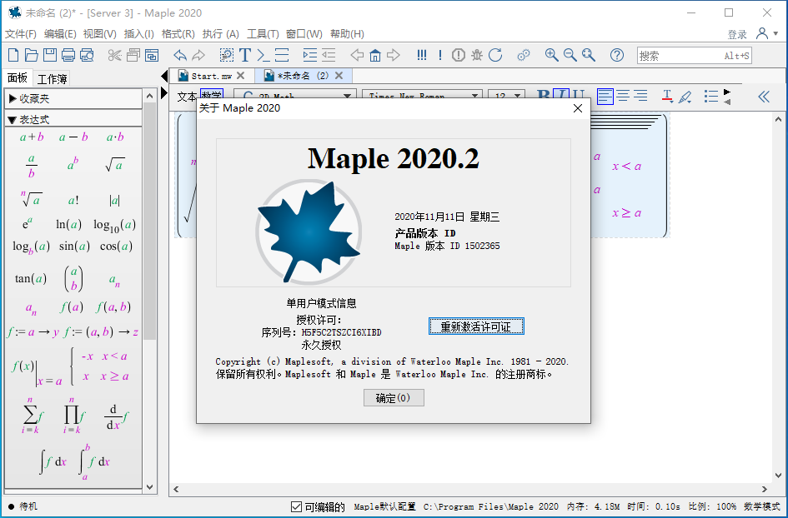This screenshot has height=518, width=788.
Task: Open 编辑(E) menu
Action: click(60, 33)
